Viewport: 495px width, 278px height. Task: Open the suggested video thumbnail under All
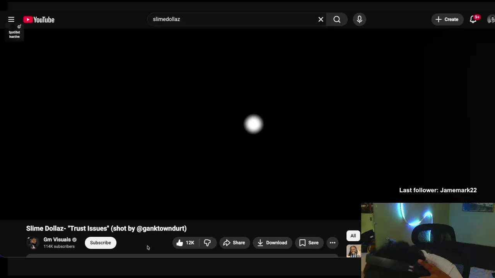pos(354,251)
